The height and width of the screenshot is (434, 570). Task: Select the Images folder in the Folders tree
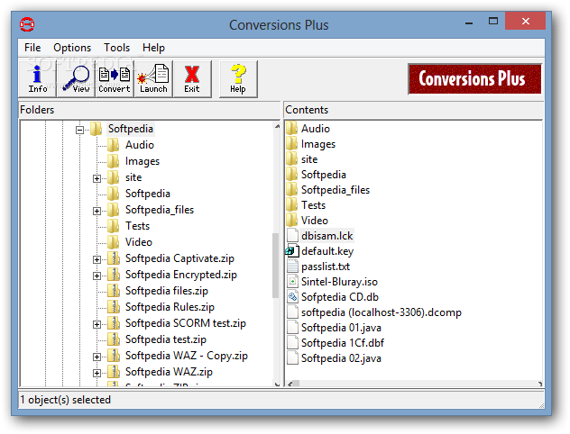(142, 161)
